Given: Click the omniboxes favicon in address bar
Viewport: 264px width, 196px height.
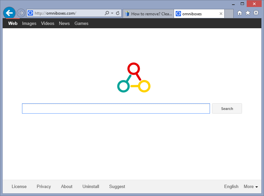Looking at the screenshot, I should tap(30, 13).
